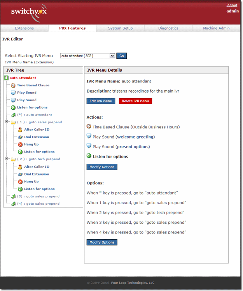
Task: Click Listen for options check icon under goto tech prepend
Action: click(20, 189)
